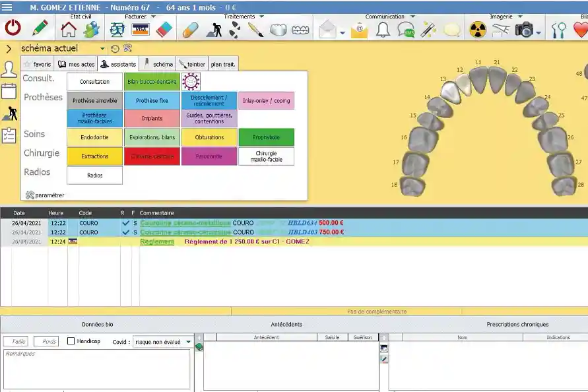This screenshot has height=392, width=588.
Task: Click the radiation imaging icon
Action: (x=478, y=29)
